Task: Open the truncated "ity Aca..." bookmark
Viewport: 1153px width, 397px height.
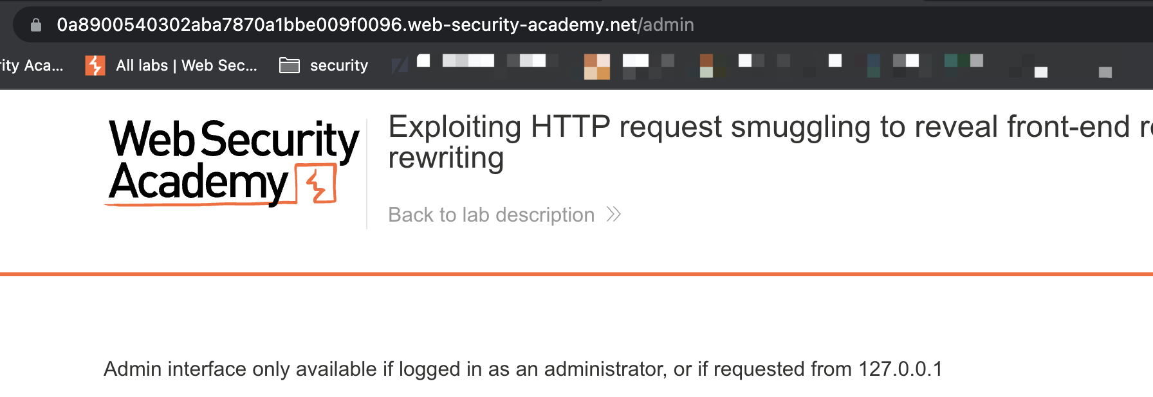Action: [x=31, y=66]
